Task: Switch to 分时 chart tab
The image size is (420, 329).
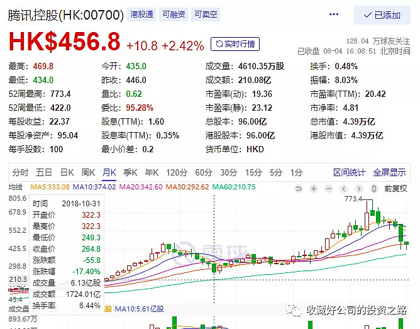Action: tap(20, 172)
